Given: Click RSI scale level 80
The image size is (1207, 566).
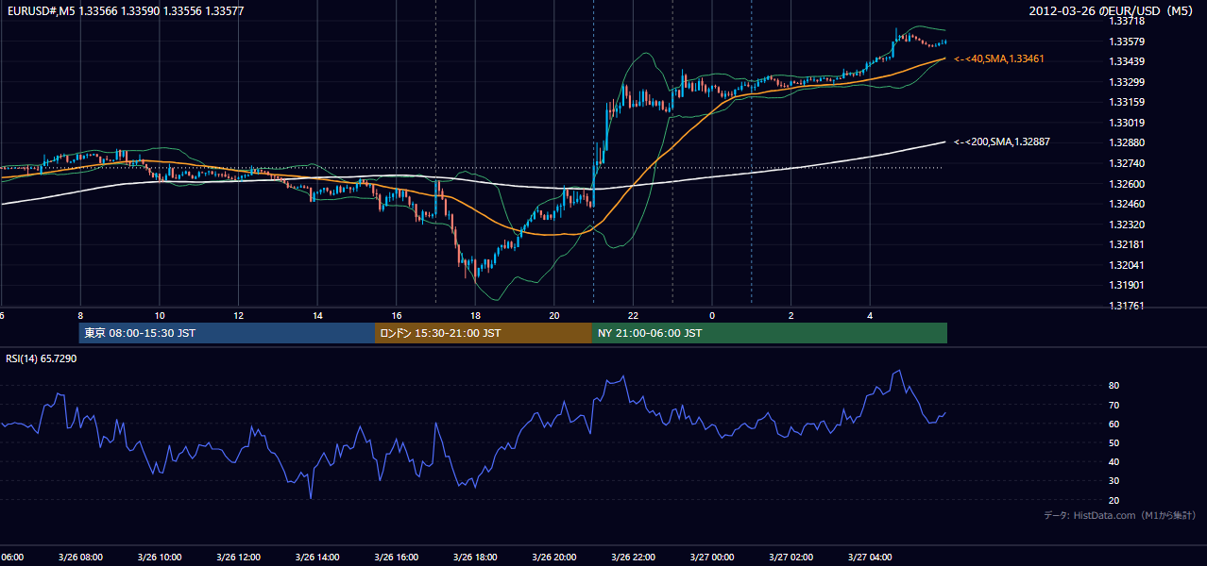Looking at the screenshot, I should point(1114,386).
